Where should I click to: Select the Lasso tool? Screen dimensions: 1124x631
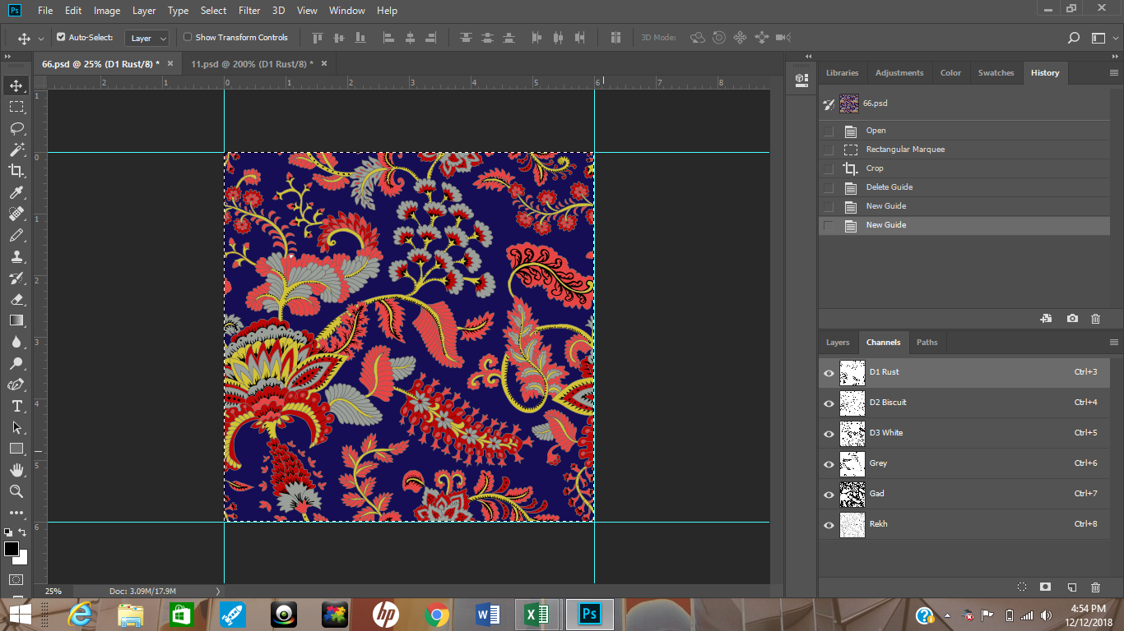16,128
